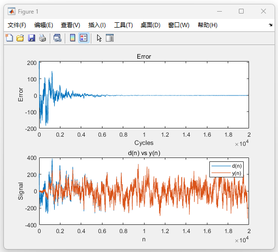Image resolution: width=278 pixels, height=252 pixels.
Task: Click the New Figure icon
Action: tap(9, 38)
